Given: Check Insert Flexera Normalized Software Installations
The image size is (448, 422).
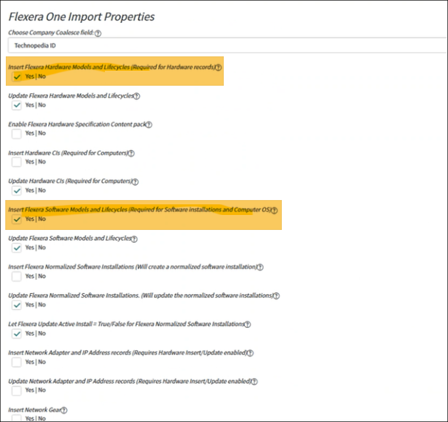Looking at the screenshot, I should [17, 276].
